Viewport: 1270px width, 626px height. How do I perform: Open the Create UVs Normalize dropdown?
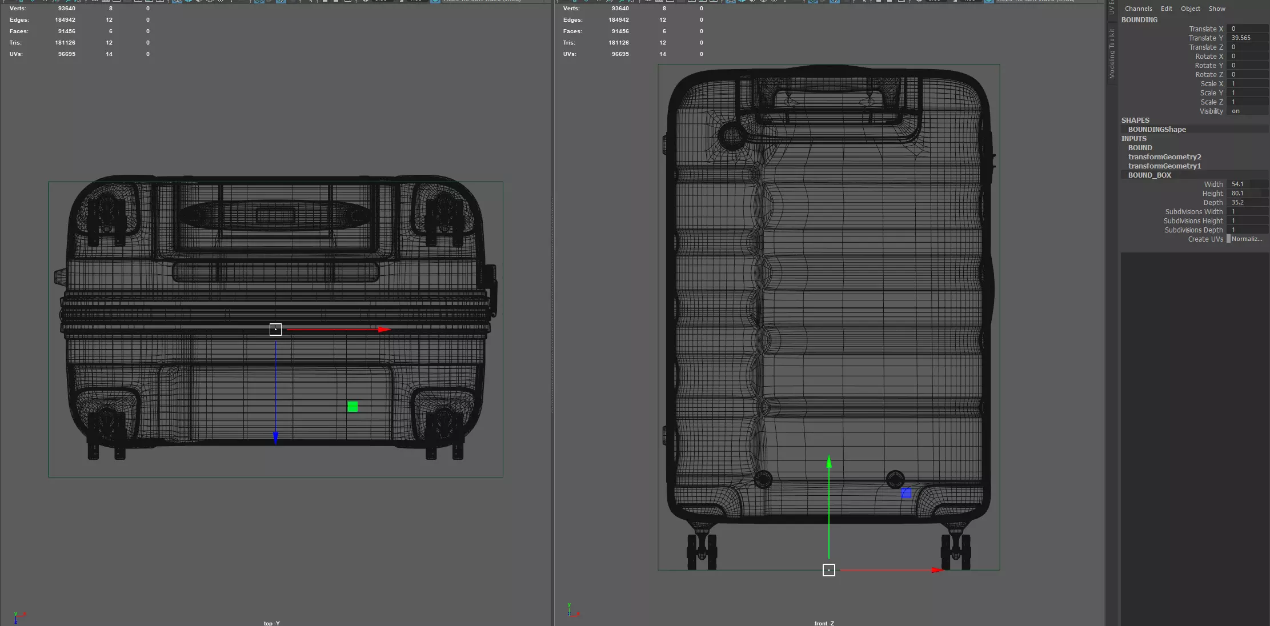coord(1248,239)
